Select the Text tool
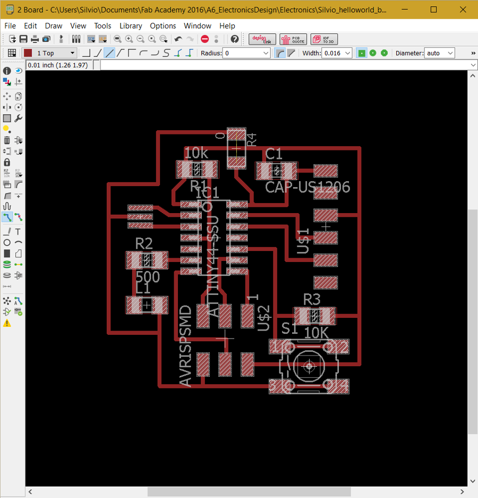This screenshot has height=498, width=478. (19, 232)
